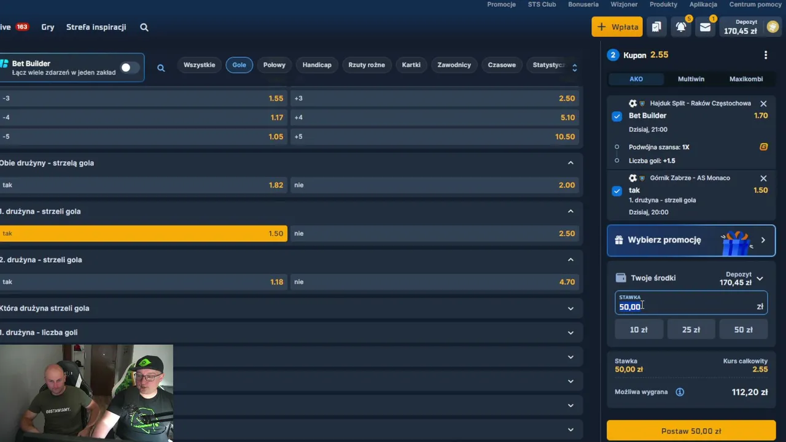786x442 pixels.
Task: Switch to Maxikombi coupon tab
Action: [746, 79]
